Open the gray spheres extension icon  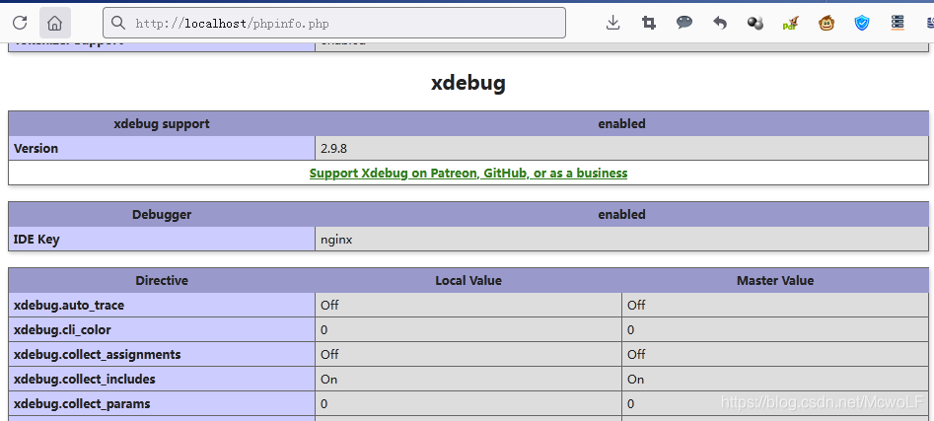coord(755,24)
